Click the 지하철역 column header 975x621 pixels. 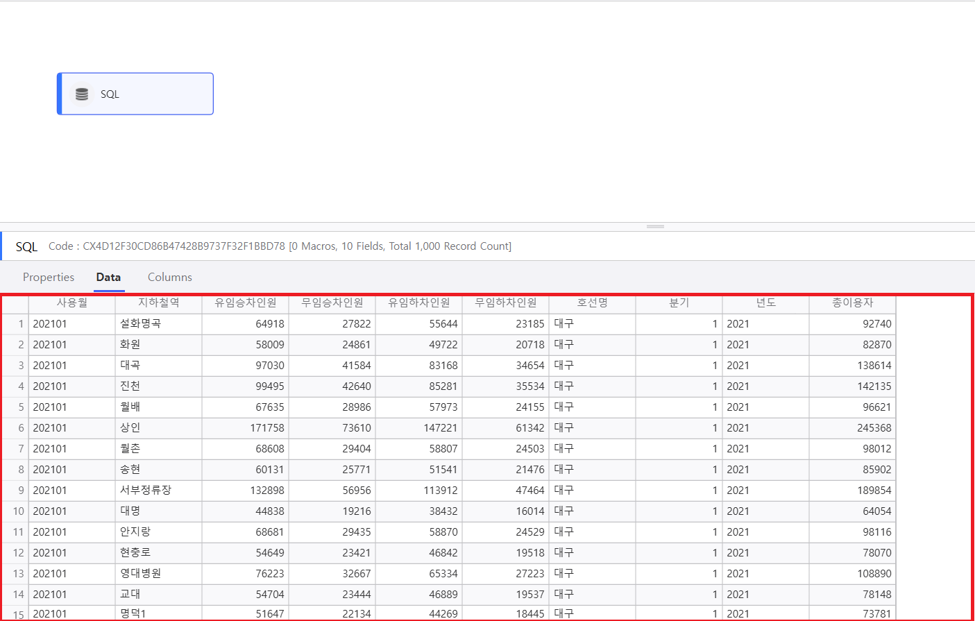tap(159, 303)
